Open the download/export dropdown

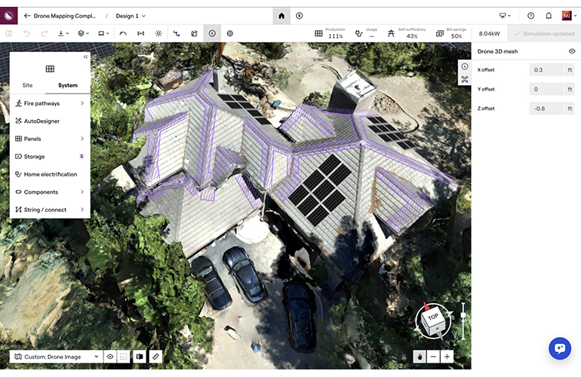click(63, 33)
